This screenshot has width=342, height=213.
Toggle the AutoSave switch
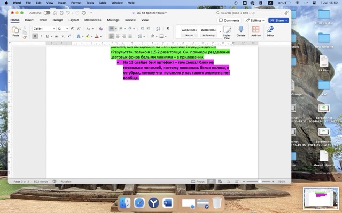click(47, 12)
